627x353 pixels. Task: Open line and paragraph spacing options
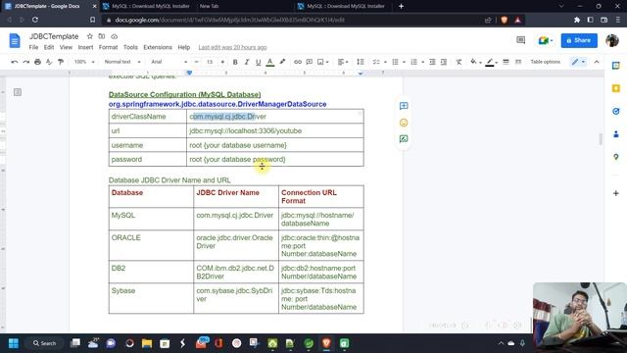[x=361, y=62]
